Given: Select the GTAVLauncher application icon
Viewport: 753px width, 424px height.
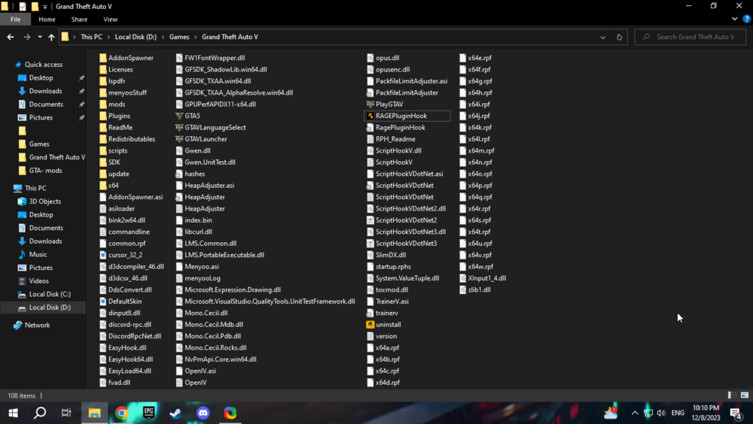Looking at the screenshot, I should (x=179, y=139).
